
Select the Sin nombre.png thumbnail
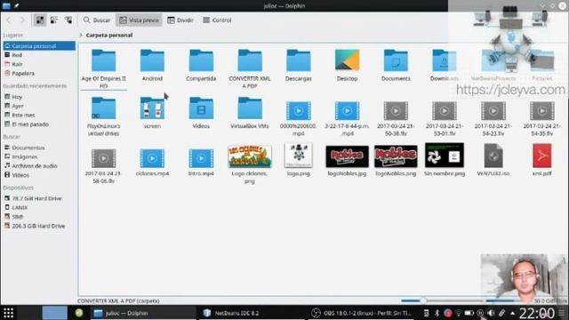tap(445, 155)
